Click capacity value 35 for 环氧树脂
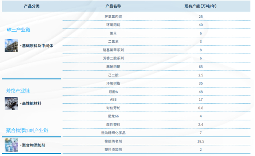Viewport: 255px width, 156px height. point(201,83)
